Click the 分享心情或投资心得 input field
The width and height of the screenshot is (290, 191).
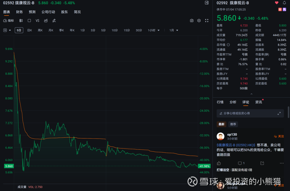(x=250, y=113)
